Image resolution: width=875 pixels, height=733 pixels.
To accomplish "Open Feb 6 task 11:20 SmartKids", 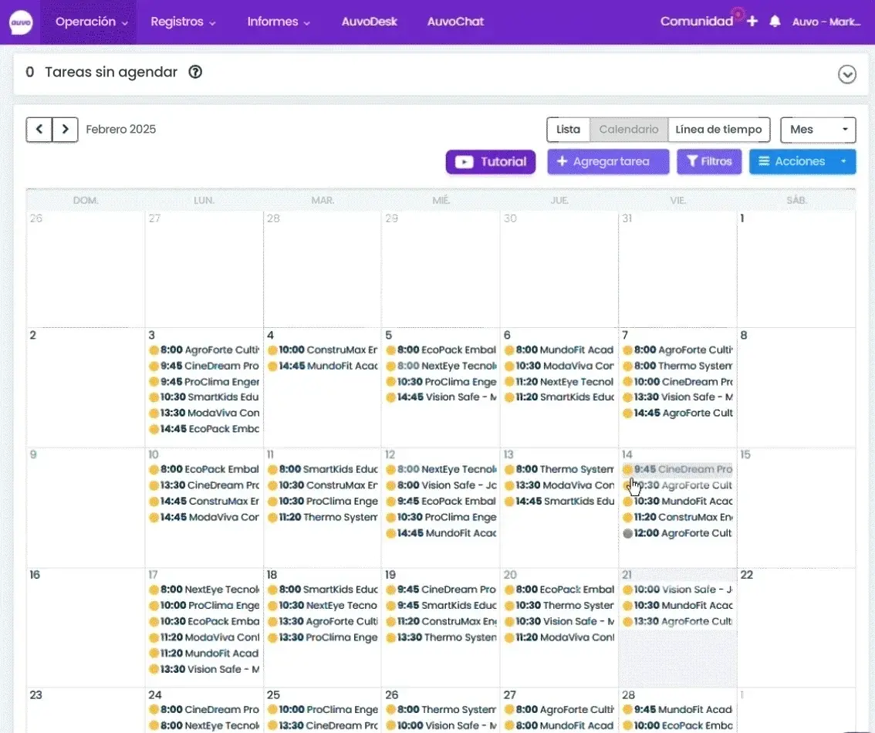I will (559, 397).
